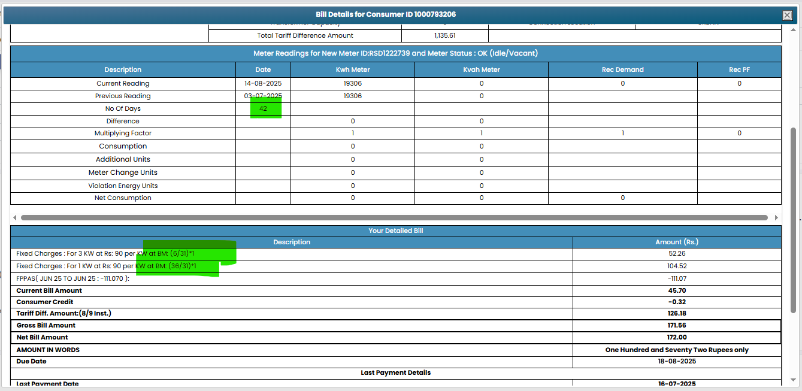The width and height of the screenshot is (802, 391).
Task: Select the Consumption row label
Action: [x=123, y=146]
